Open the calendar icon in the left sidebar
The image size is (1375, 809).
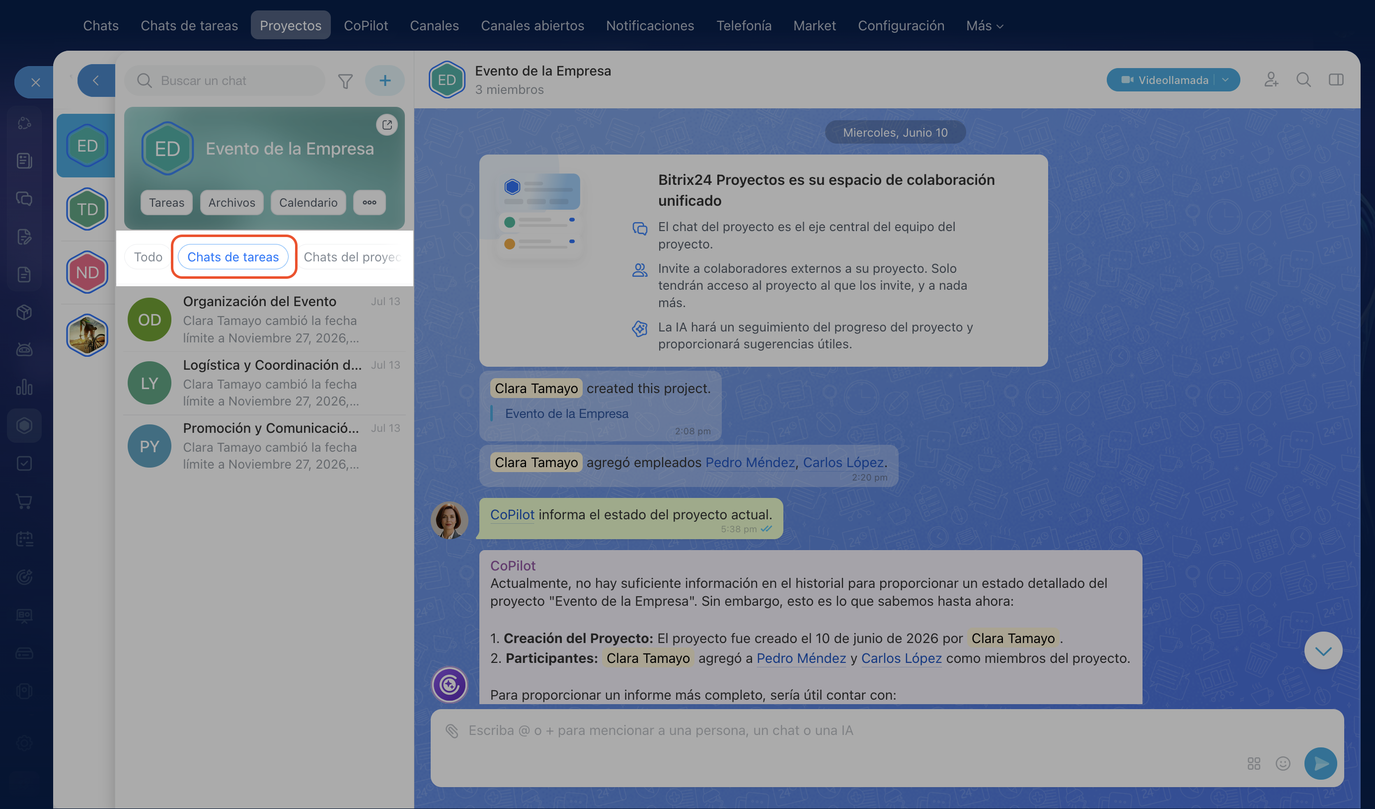pyautogui.click(x=24, y=539)
